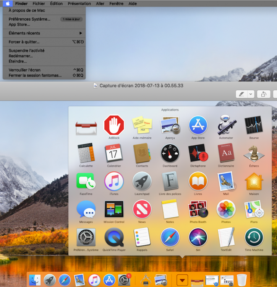Click the window title proxy document icon
Image resolution: width=277 pixels, height=287 pixels.
(95, 86)
